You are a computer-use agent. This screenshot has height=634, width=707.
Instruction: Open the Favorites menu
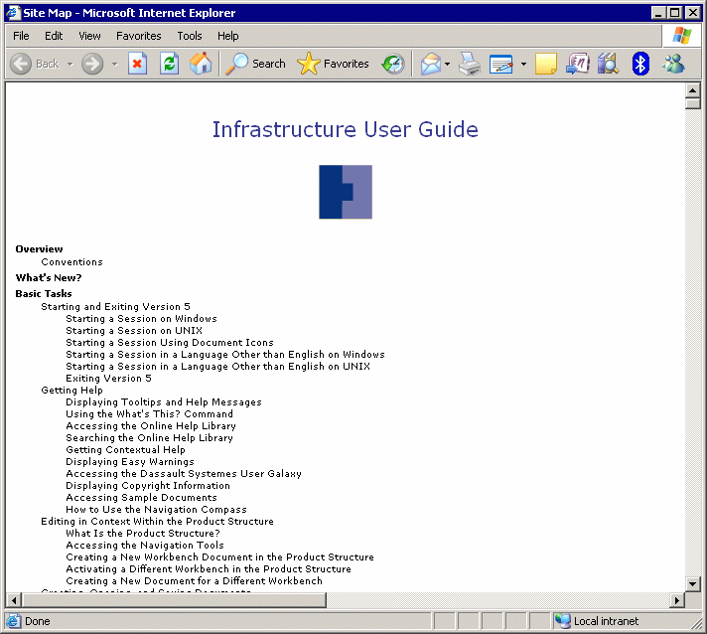pos(138,36)
